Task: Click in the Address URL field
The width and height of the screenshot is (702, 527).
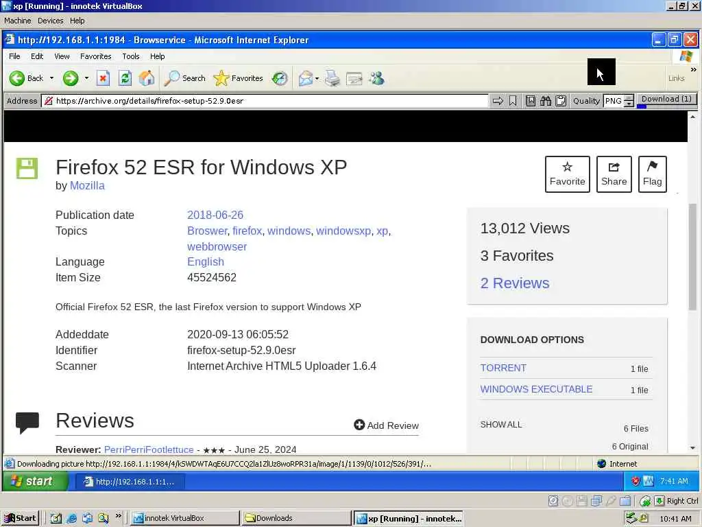Action: 264,101
